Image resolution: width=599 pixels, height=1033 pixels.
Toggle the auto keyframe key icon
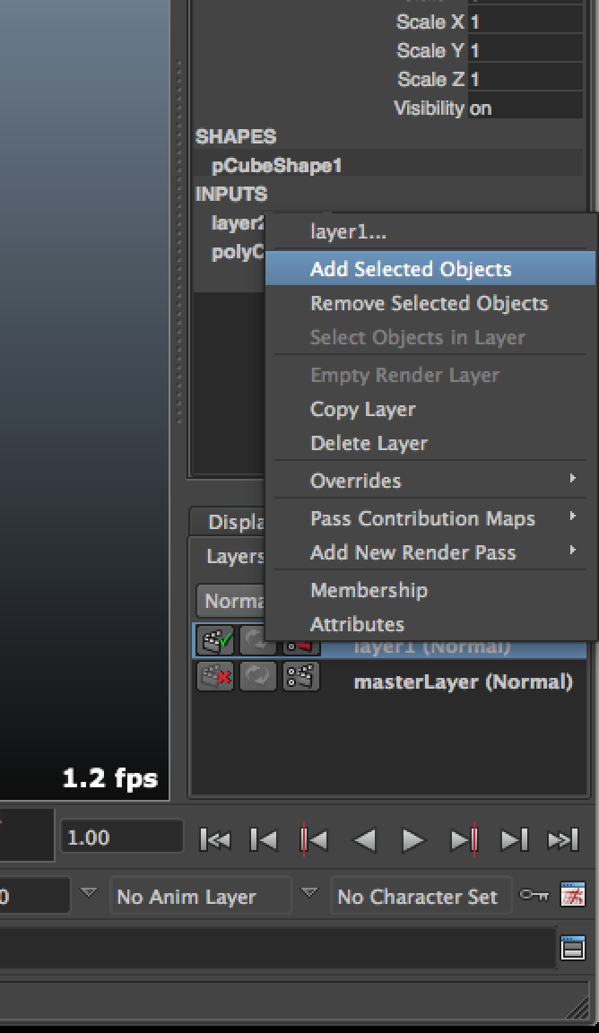click(535, 895)
